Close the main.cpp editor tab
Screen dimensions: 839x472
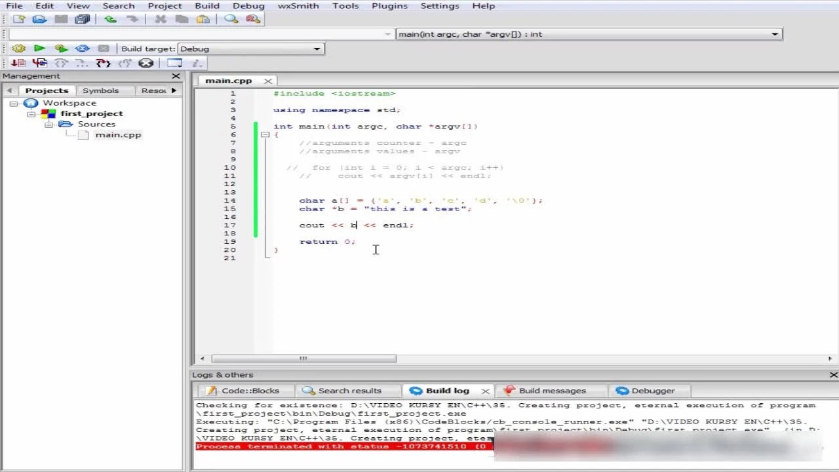[267, 81]
